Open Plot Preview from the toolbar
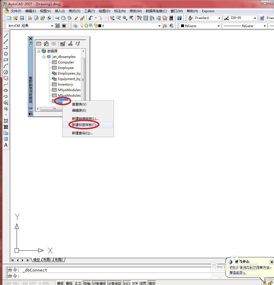Viewport: 274px width, 285px height. (36, 18)
